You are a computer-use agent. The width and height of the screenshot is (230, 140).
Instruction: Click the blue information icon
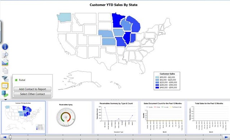[x=5, y=47]
